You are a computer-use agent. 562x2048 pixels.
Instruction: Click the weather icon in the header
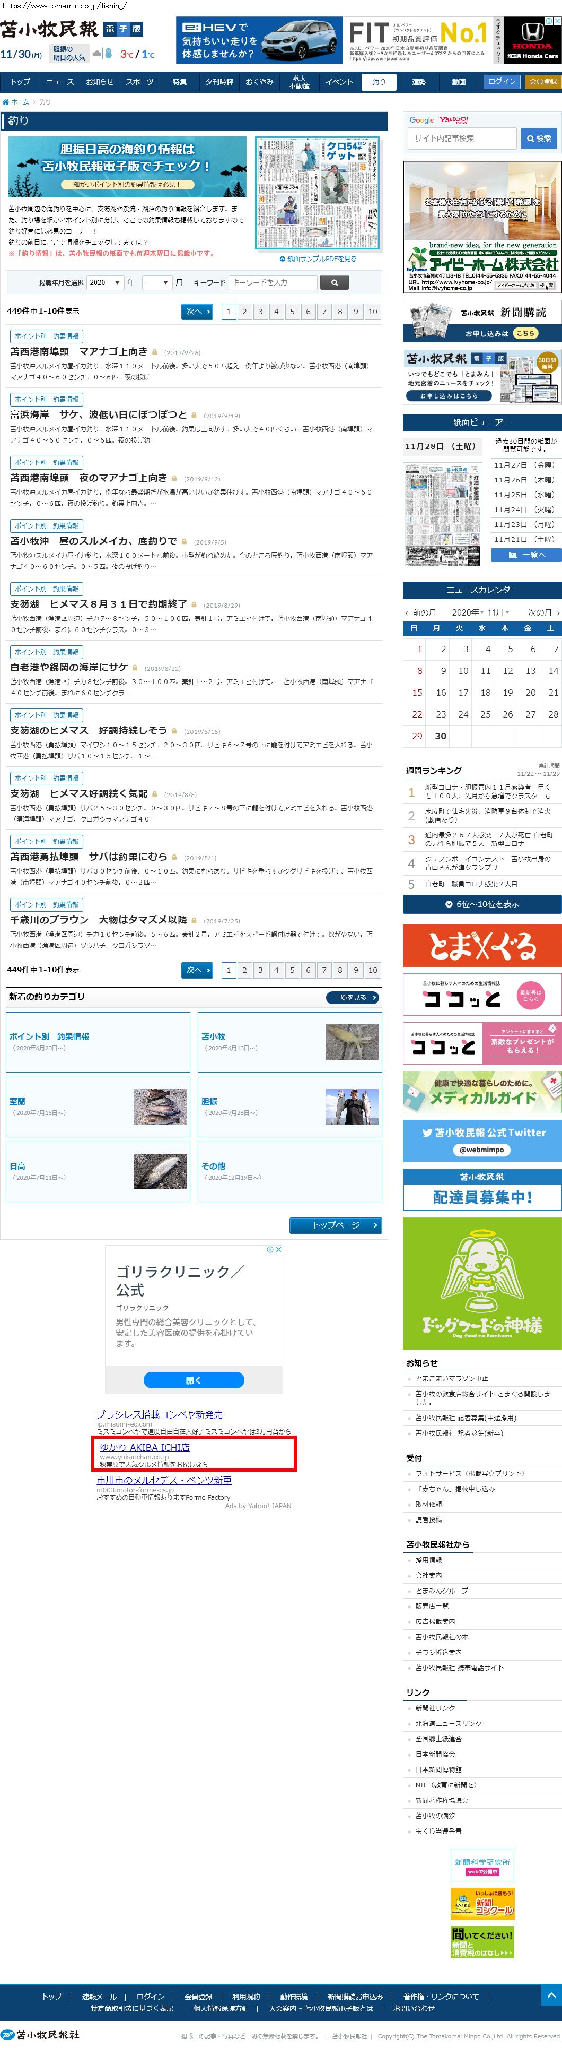[102, 54]
